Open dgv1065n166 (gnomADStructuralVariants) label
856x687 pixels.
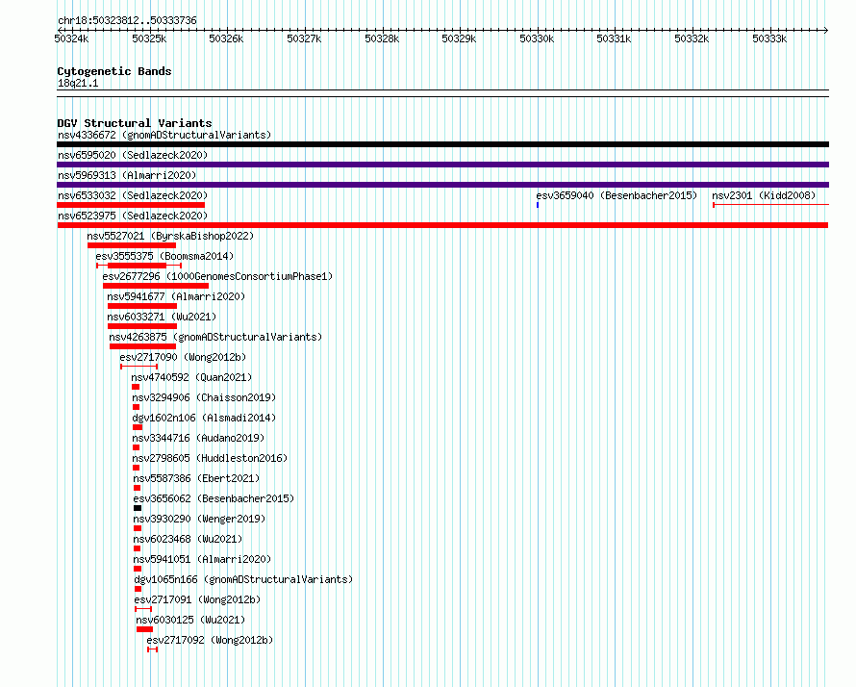pos(243,579)
